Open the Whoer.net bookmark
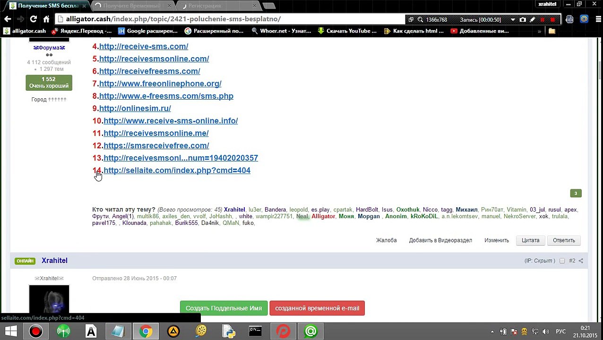This screenshot has height=340, width=603. click(282, 31)
